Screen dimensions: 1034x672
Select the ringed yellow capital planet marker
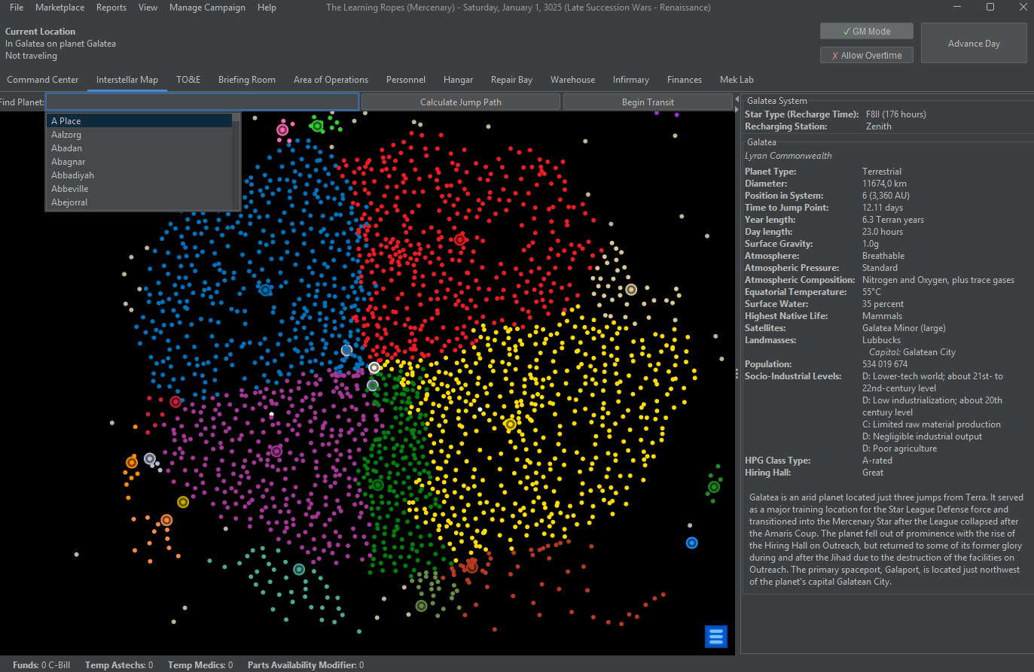pyautogui.click(x=510, y=424)
